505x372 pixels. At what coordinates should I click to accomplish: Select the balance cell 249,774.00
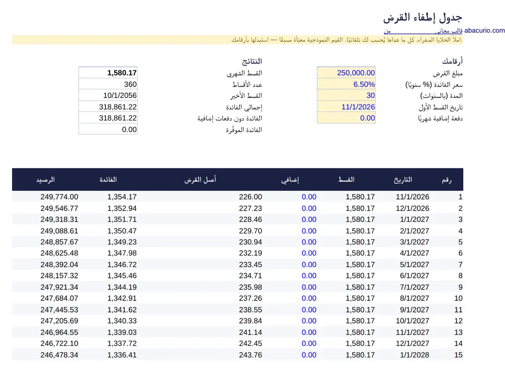[x=59, y=197]
